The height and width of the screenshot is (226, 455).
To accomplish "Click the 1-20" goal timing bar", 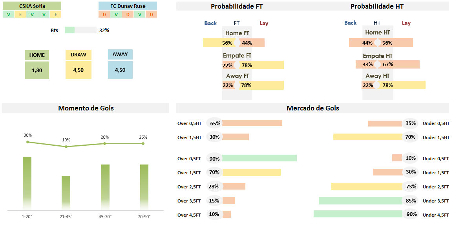I will pyautogui.click(x=27, y=182).
